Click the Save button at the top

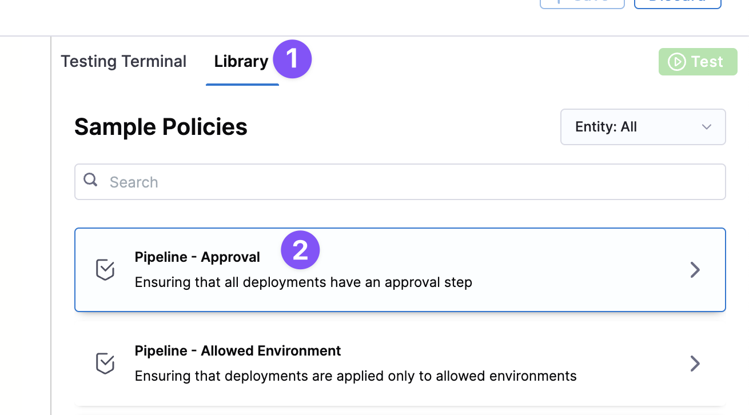[582, 3]
